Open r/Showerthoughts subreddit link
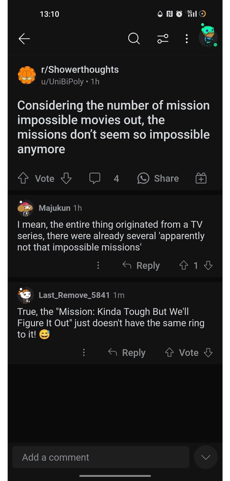 pyautogui.click(x=80, y=69)
